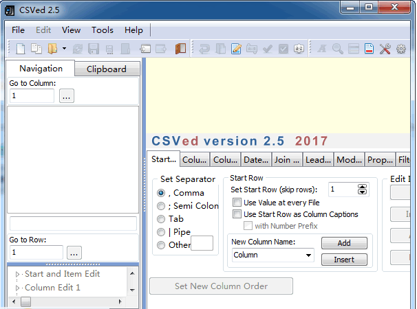Switch to the Join ... tab
Viewport: 417px width, 309px height.
click(287, 160)
